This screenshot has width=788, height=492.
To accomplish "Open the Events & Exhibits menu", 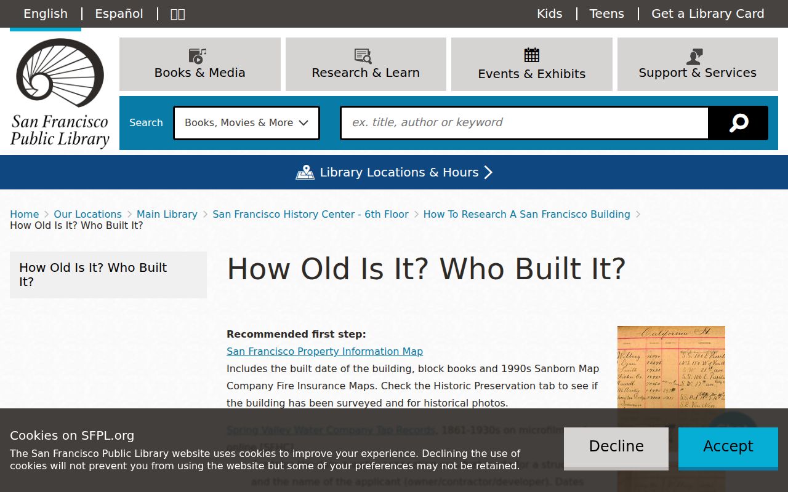I will [x=532, y=65].
